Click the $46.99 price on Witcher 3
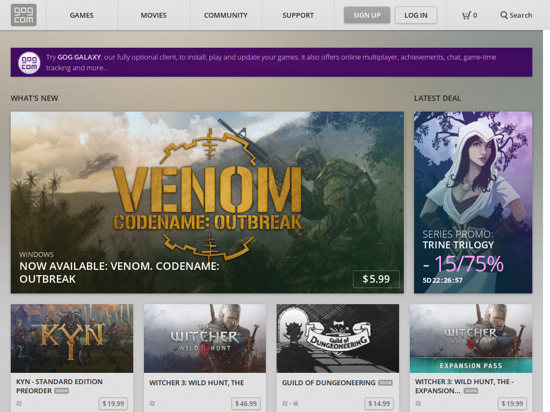Screen dimensions: 550x412 [245, 403]
